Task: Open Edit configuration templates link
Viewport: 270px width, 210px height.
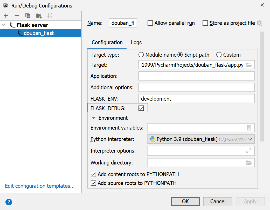Action: point(40,186)
